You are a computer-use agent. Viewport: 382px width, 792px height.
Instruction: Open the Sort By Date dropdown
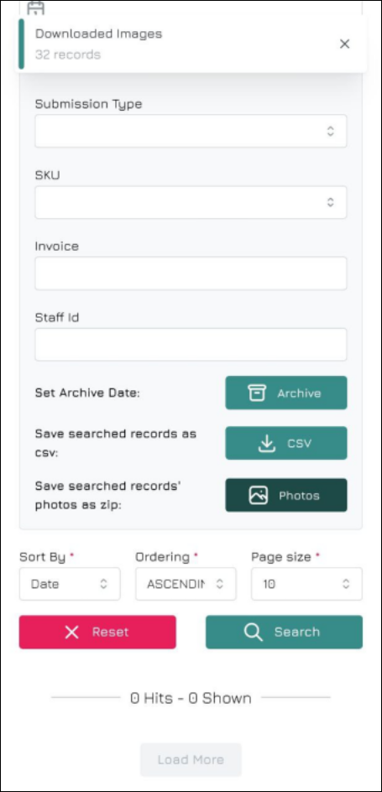[70, 584]
